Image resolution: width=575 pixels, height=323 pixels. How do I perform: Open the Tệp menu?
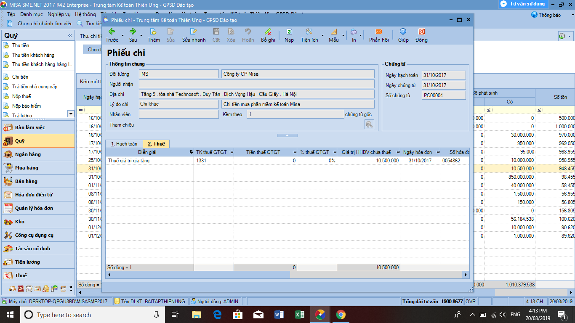pyautogui.click(x=11, y=14)
